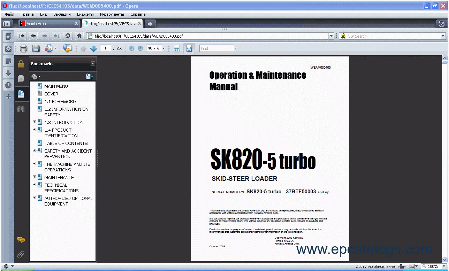Open the security padlock panel
The width and height of the screenshot is (449, 271).
(21, 64)
